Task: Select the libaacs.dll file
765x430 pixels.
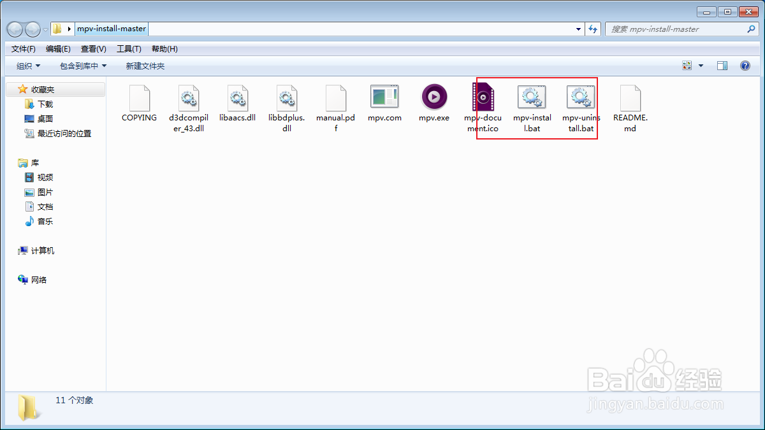Action: (x=237, y=97)
